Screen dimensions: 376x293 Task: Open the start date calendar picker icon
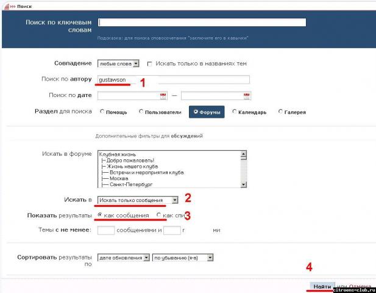click(x=163, y=96)
